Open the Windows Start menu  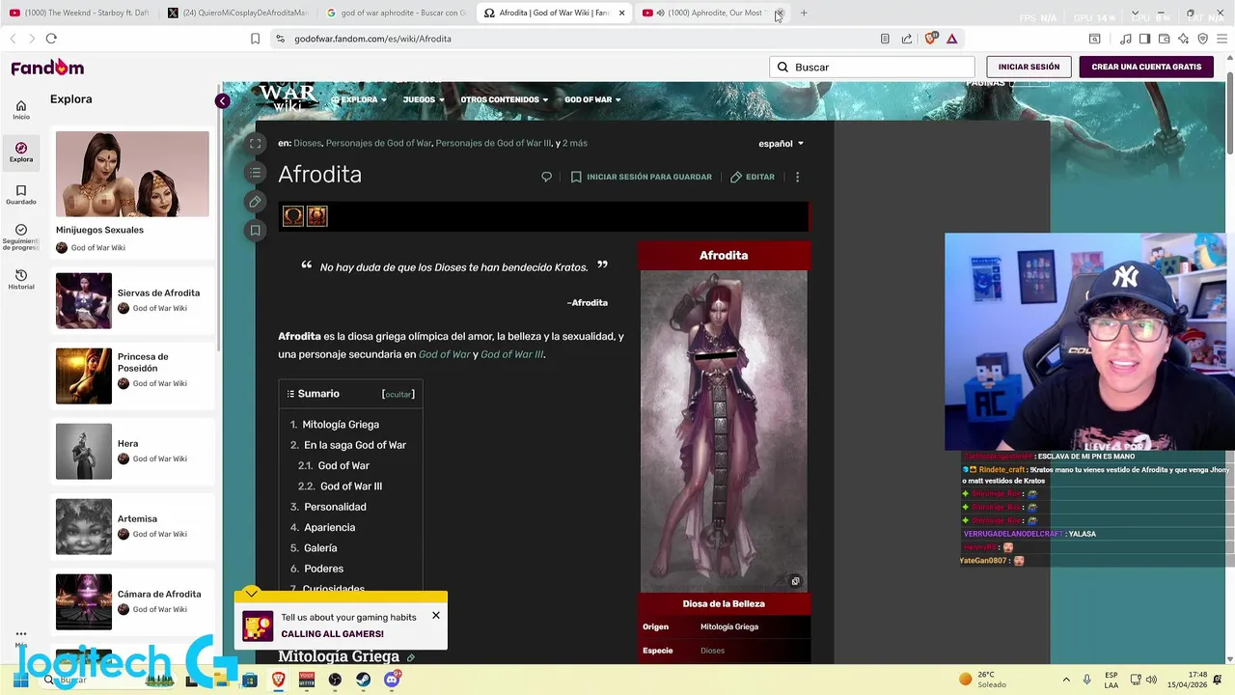(20, 680)
